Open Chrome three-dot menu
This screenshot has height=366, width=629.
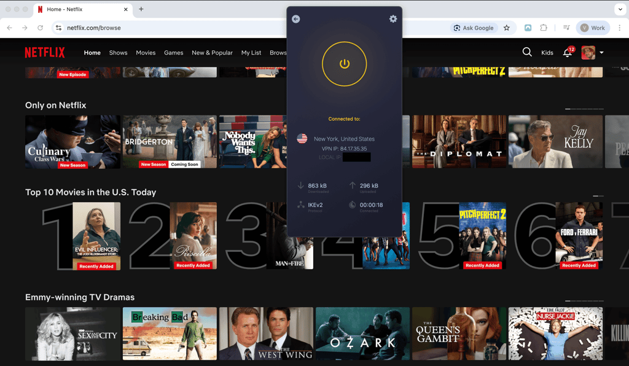(619, 28)
